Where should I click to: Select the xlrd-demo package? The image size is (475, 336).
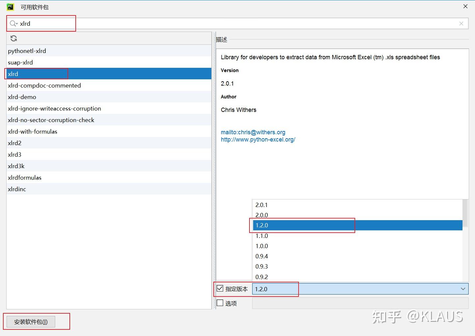22,97
